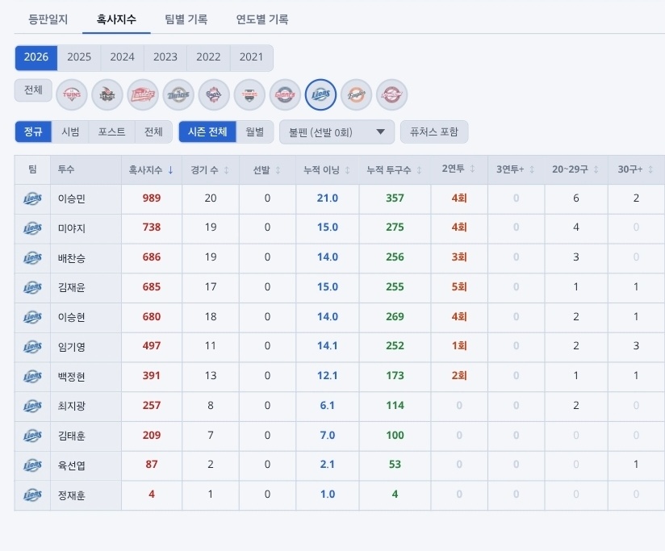Select the 시즌 전체 period toggle
Viewport: 665px width, 551px height.
pyautogui.click(x=207, y=131)
